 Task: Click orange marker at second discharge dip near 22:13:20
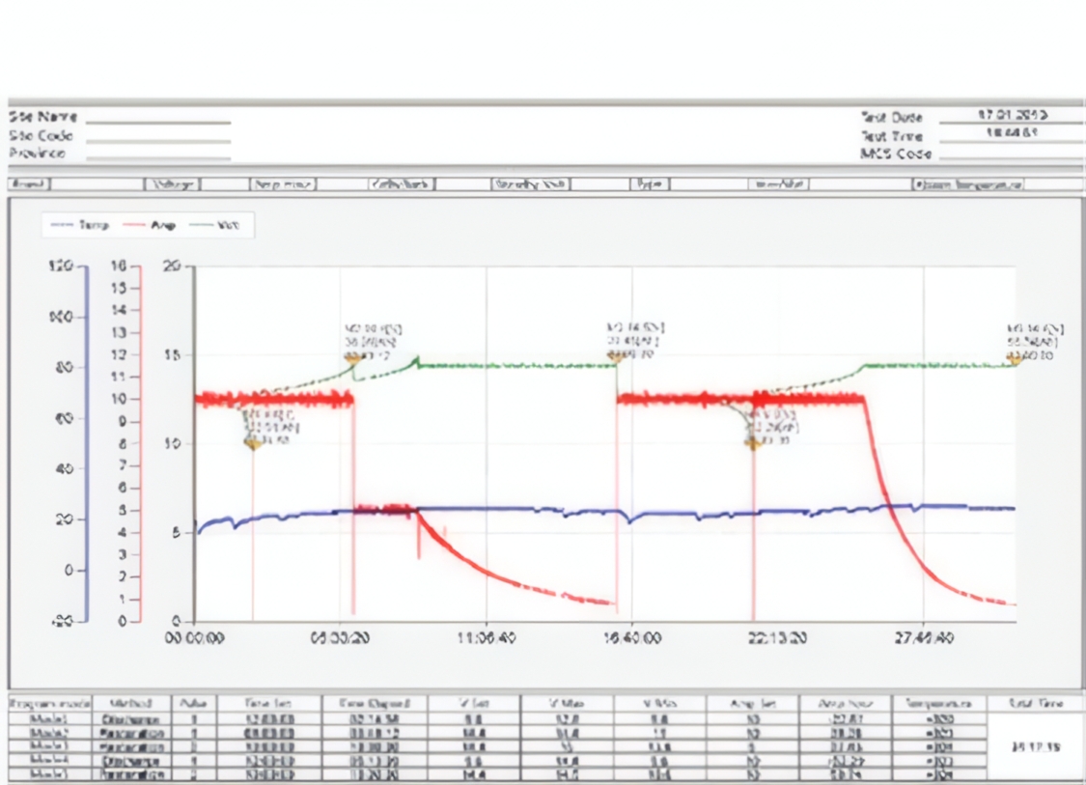coord(751,442)
